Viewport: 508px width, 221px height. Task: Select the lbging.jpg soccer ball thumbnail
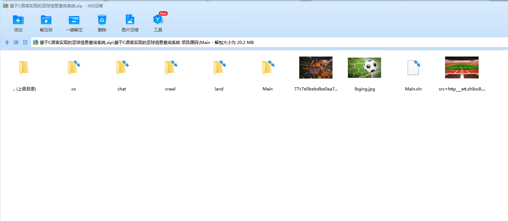tap(364, 68)
